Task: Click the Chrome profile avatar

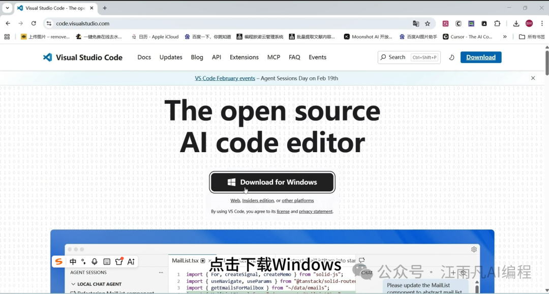Action: tap(529, 23)
